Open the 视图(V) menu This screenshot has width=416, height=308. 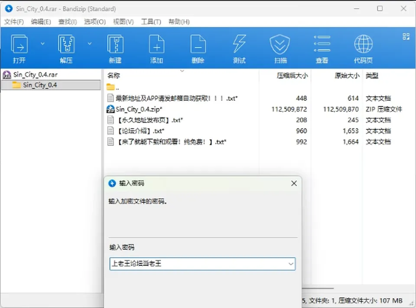coord(123,22)
